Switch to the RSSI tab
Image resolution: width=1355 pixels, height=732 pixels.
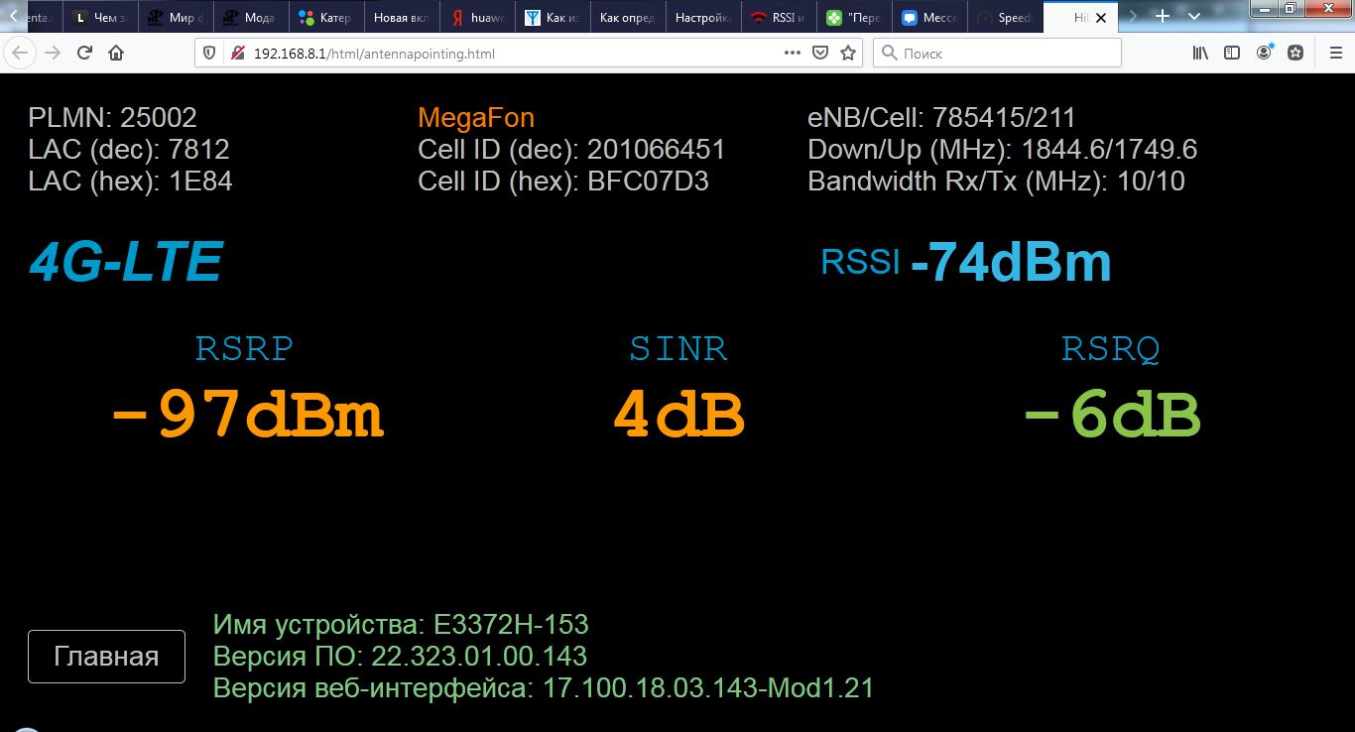pyautogui.click(x=780, y=18)
